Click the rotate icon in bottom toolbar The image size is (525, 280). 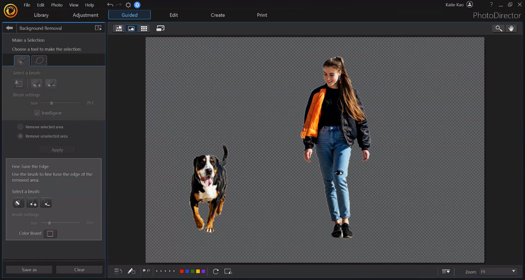(216, 271)
